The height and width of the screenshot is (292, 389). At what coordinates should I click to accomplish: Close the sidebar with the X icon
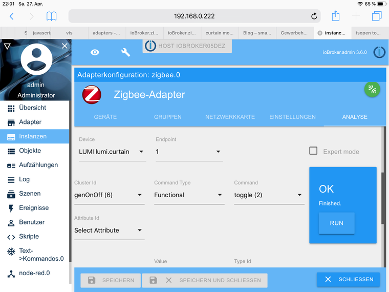pyautogui.click(x=64, y=46)
